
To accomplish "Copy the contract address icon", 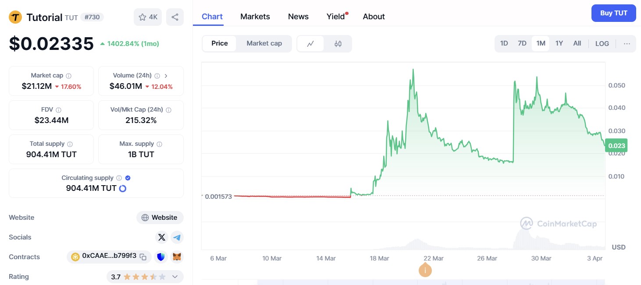I will (143, 257).
